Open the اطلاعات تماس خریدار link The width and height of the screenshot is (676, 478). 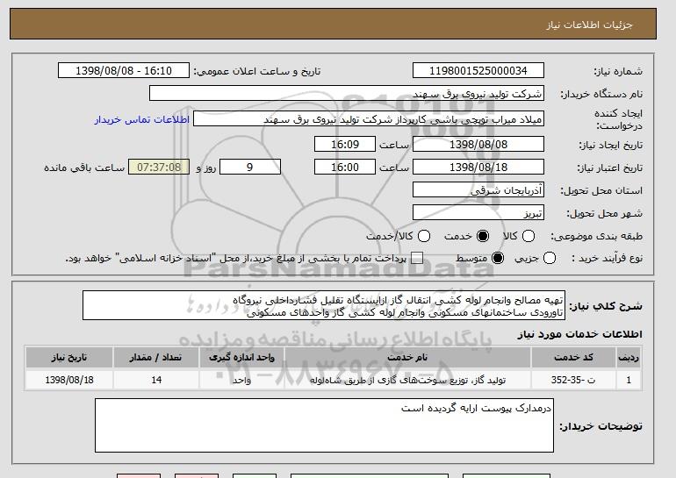click(142, 119)
